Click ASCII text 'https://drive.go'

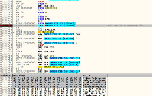[x=94, y=78]
